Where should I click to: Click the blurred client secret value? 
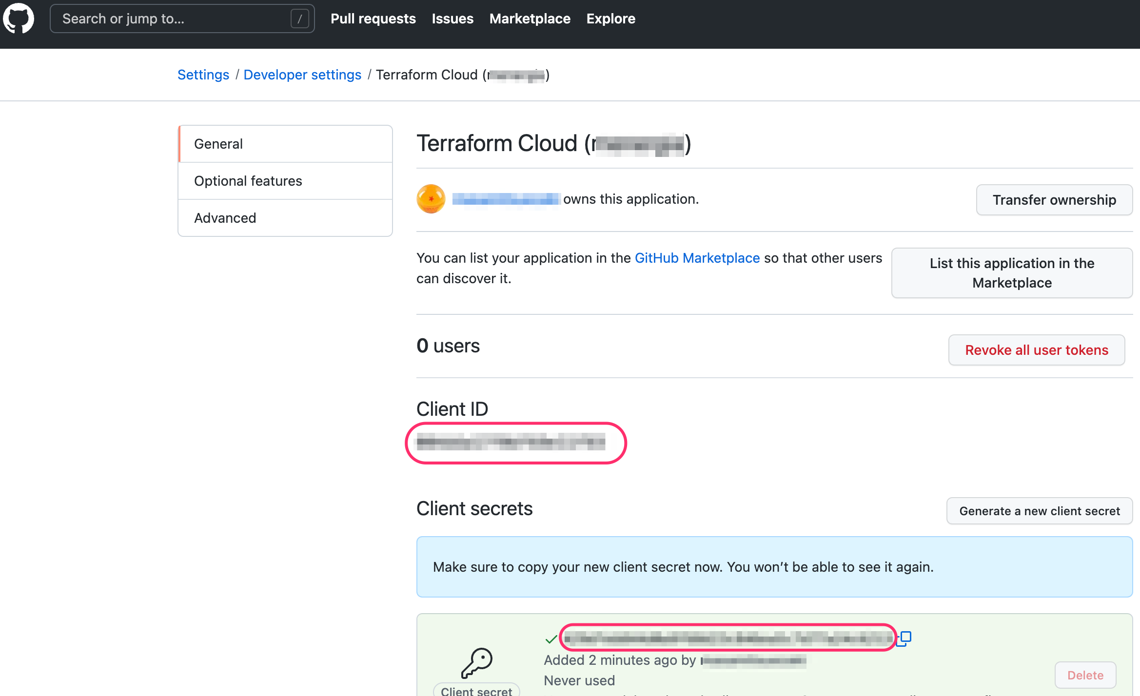click(x=728, y=638)
